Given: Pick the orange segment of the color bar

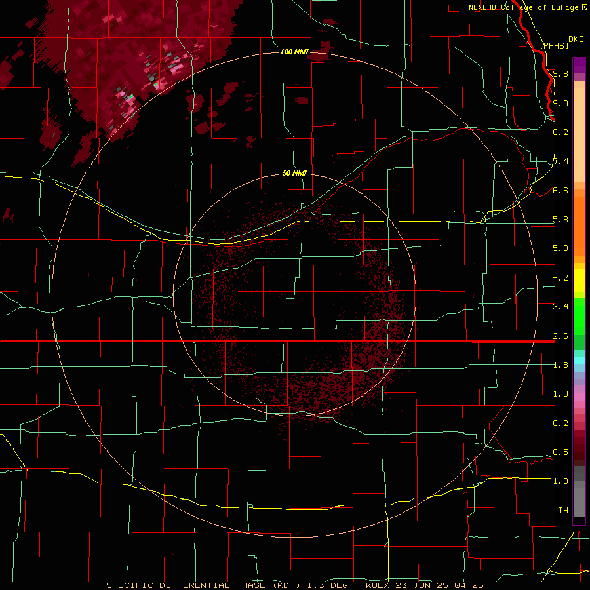Looking at the screenshot, I should [x=579, y=226].
